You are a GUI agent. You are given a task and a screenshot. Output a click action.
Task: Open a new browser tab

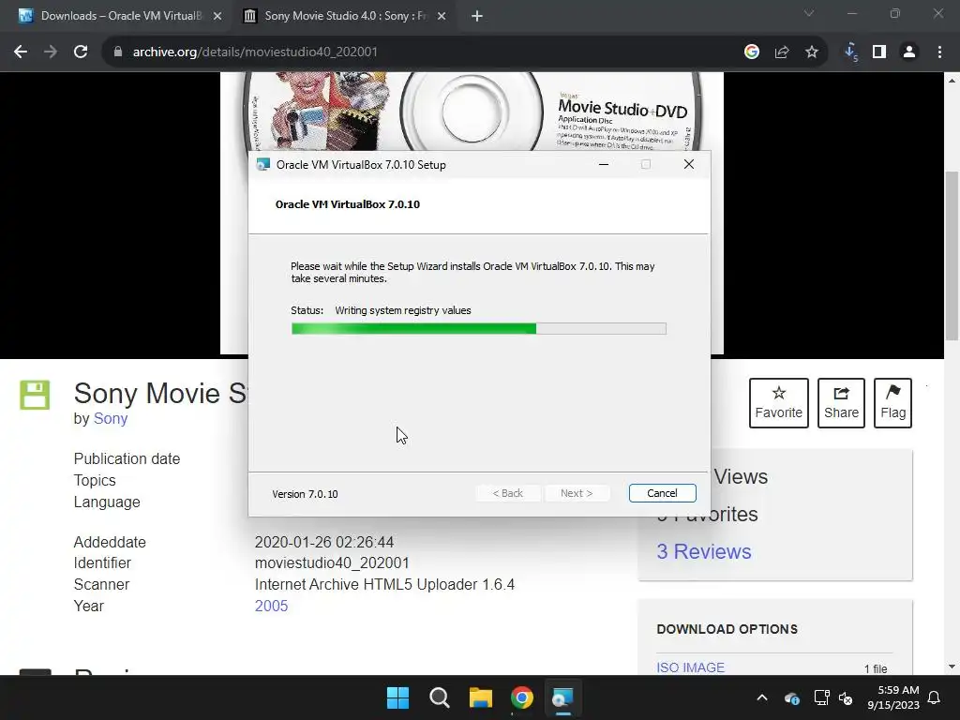pos(477,16)
